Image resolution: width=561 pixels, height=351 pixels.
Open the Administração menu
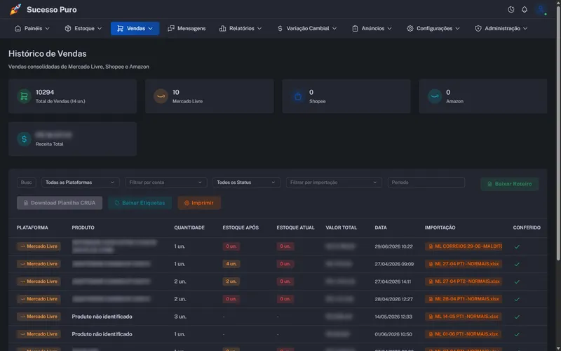tap(501, 28)
